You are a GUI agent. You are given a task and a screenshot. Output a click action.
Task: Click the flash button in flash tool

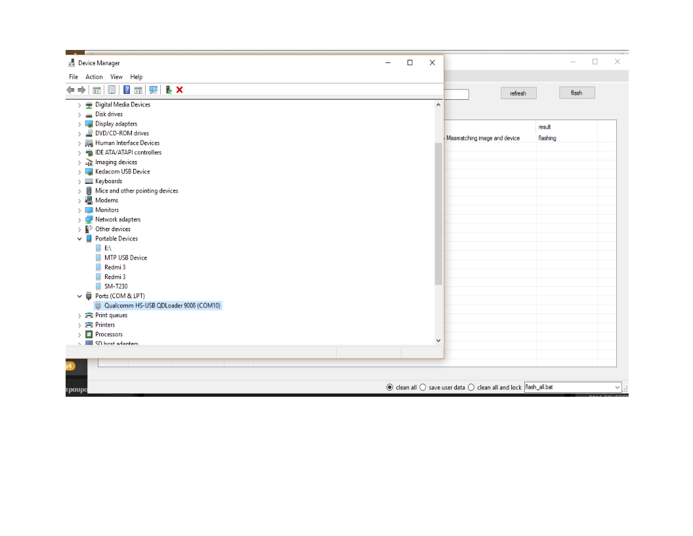(x=577, y=93)
